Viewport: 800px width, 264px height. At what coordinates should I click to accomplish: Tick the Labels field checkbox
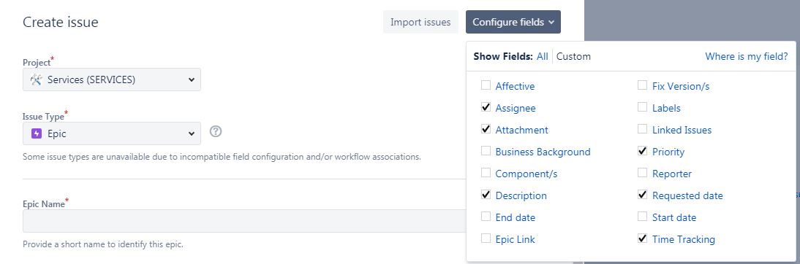coord(642,107)
